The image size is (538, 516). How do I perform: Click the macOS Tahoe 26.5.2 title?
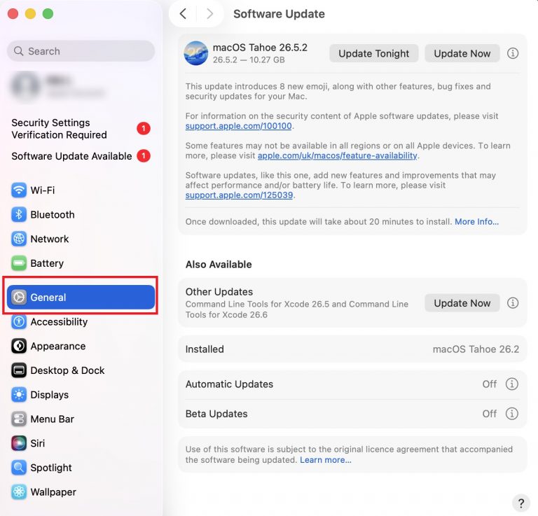click(260, 48)
